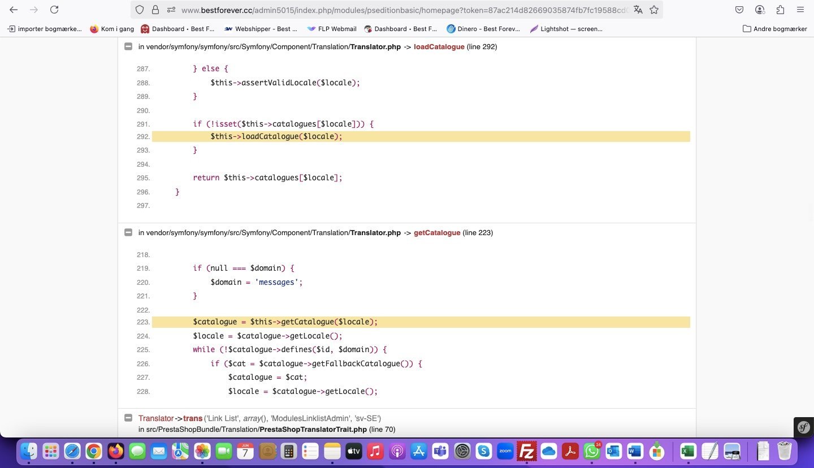Open the Firefox hamburger application menu

tap(800, 10)
